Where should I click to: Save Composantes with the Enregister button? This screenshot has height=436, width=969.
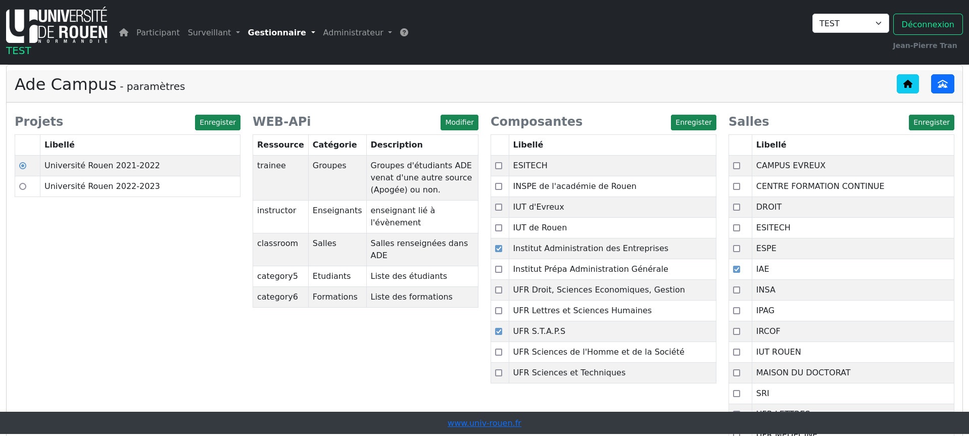693,122
